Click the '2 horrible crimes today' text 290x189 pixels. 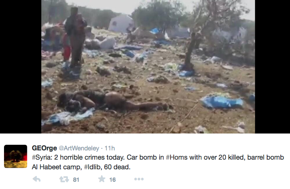[x=89, y=157]
